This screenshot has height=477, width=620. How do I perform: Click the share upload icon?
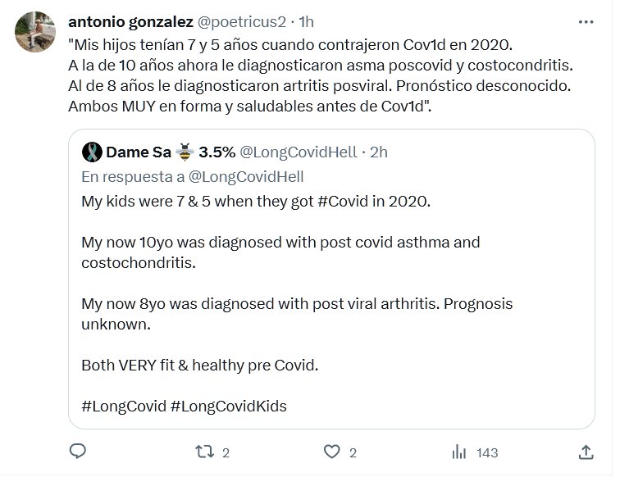tap(586, 452)
